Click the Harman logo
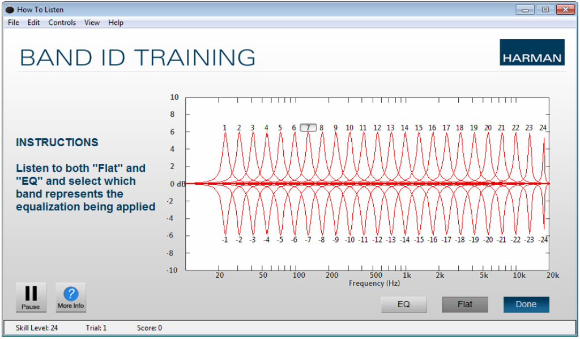Viewport: 580px width, 339px height. click(532, 52)
